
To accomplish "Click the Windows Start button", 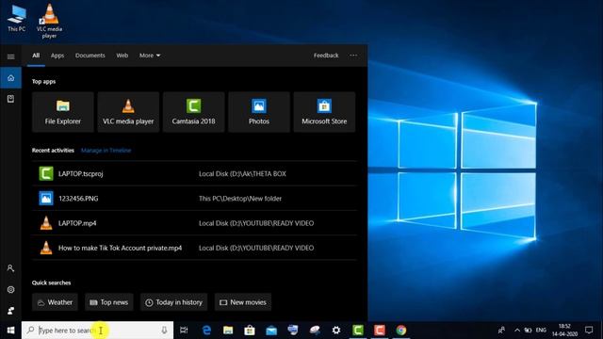I will [x=10, y=331].
